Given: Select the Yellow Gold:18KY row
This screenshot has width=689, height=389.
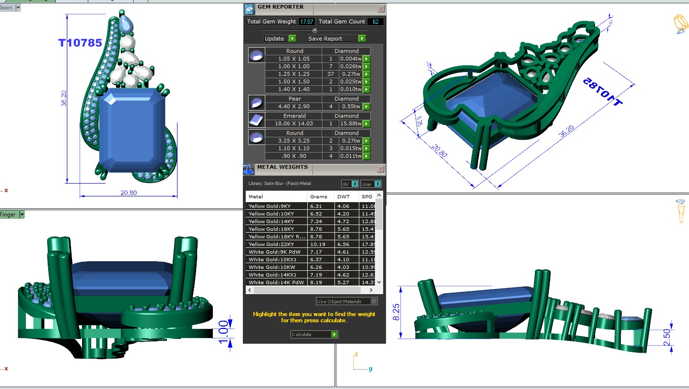Looking at the screenshot, I should click(277, 229).
